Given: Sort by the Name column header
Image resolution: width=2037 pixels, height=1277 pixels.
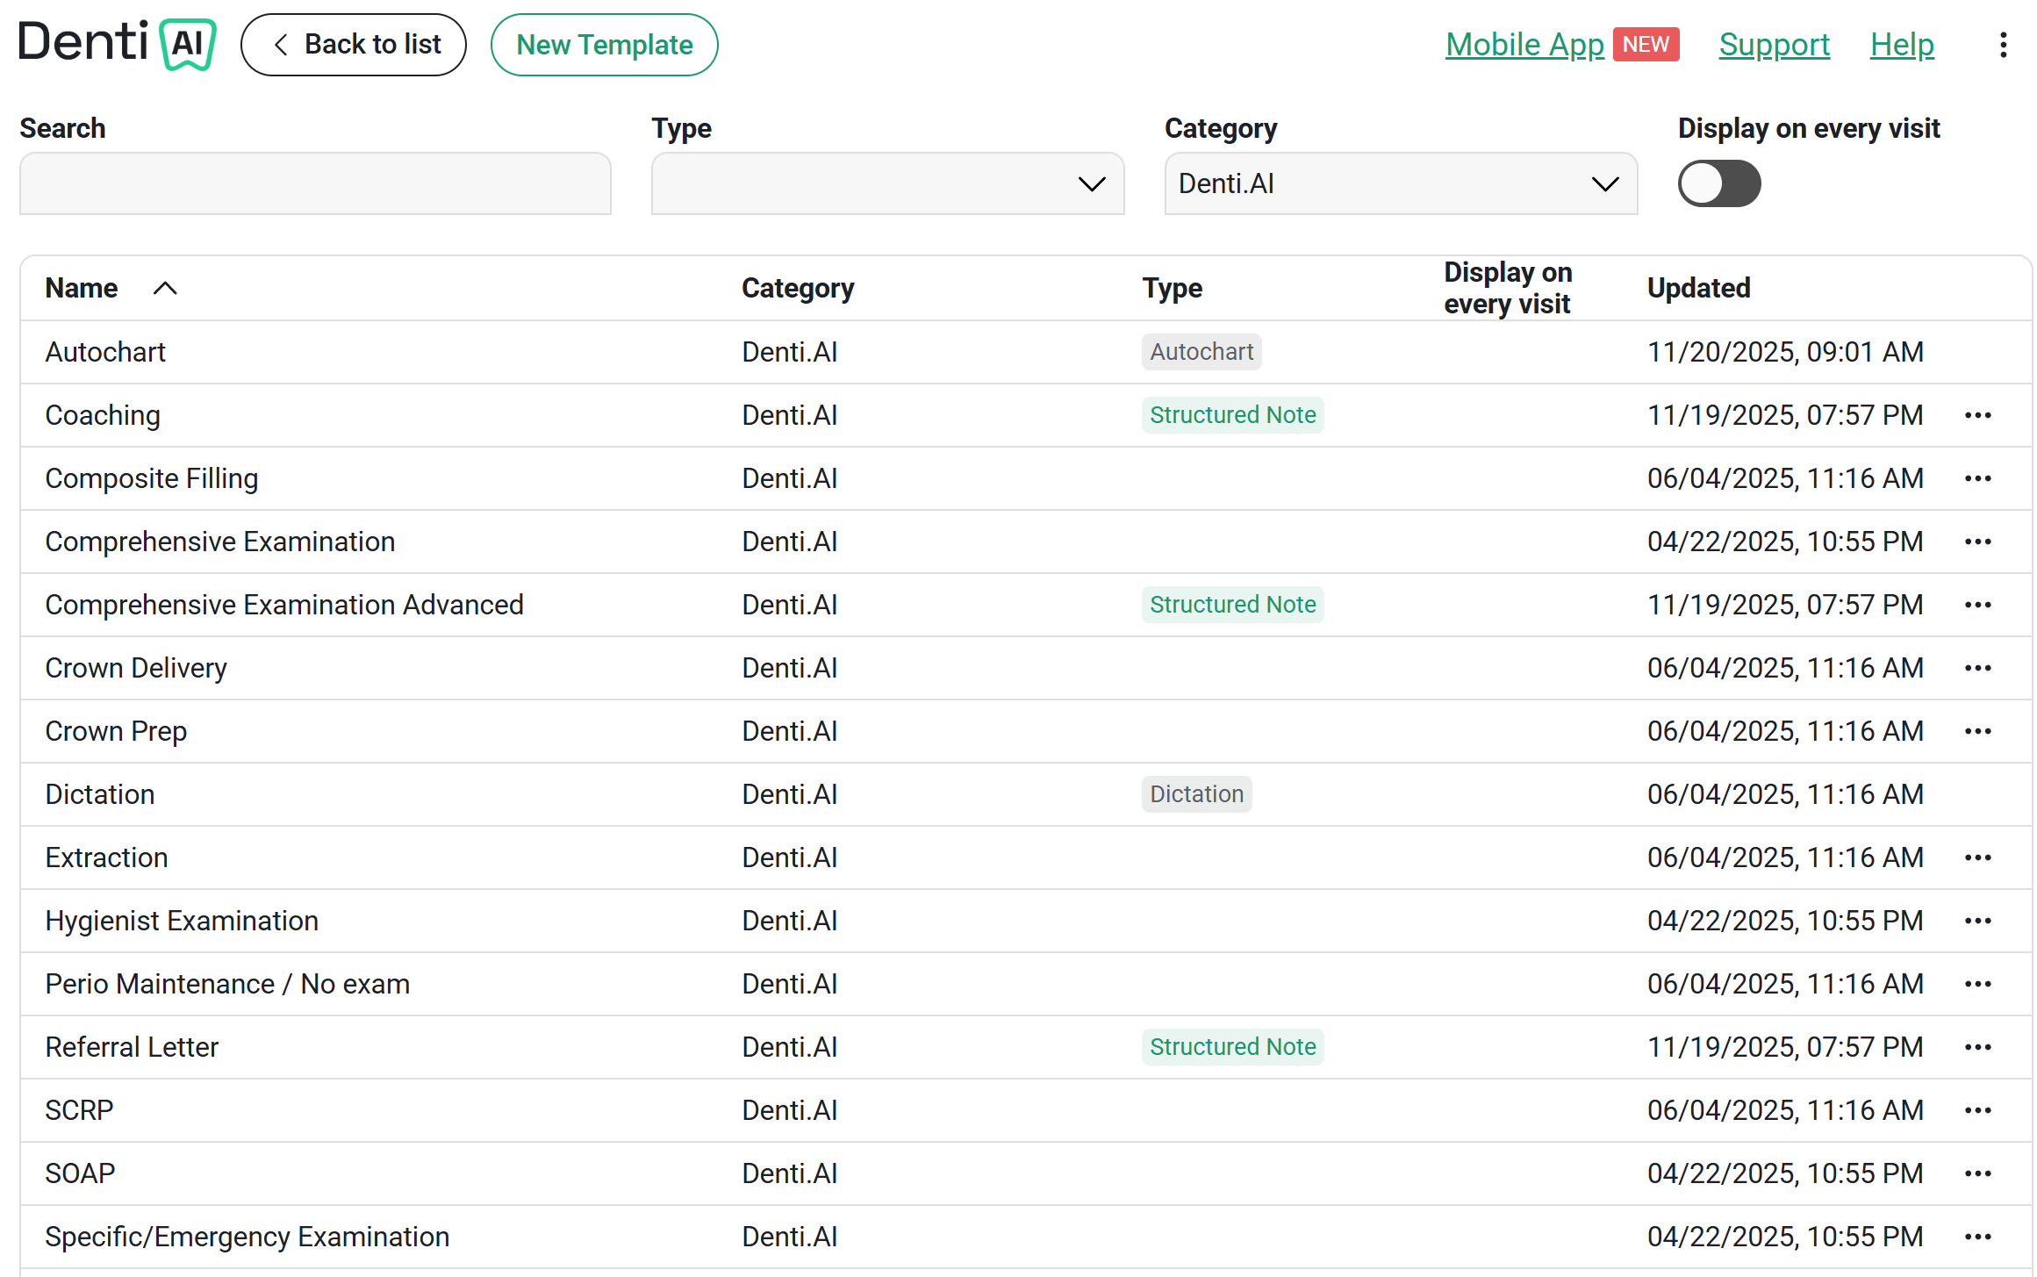Looking at the screenshot, I should tap(82, 289).
